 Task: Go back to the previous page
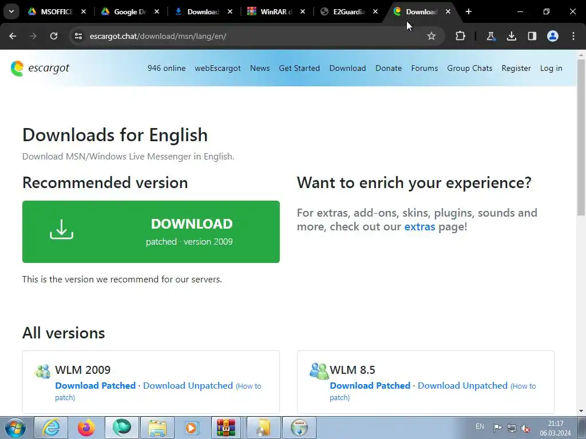(13, 36)
